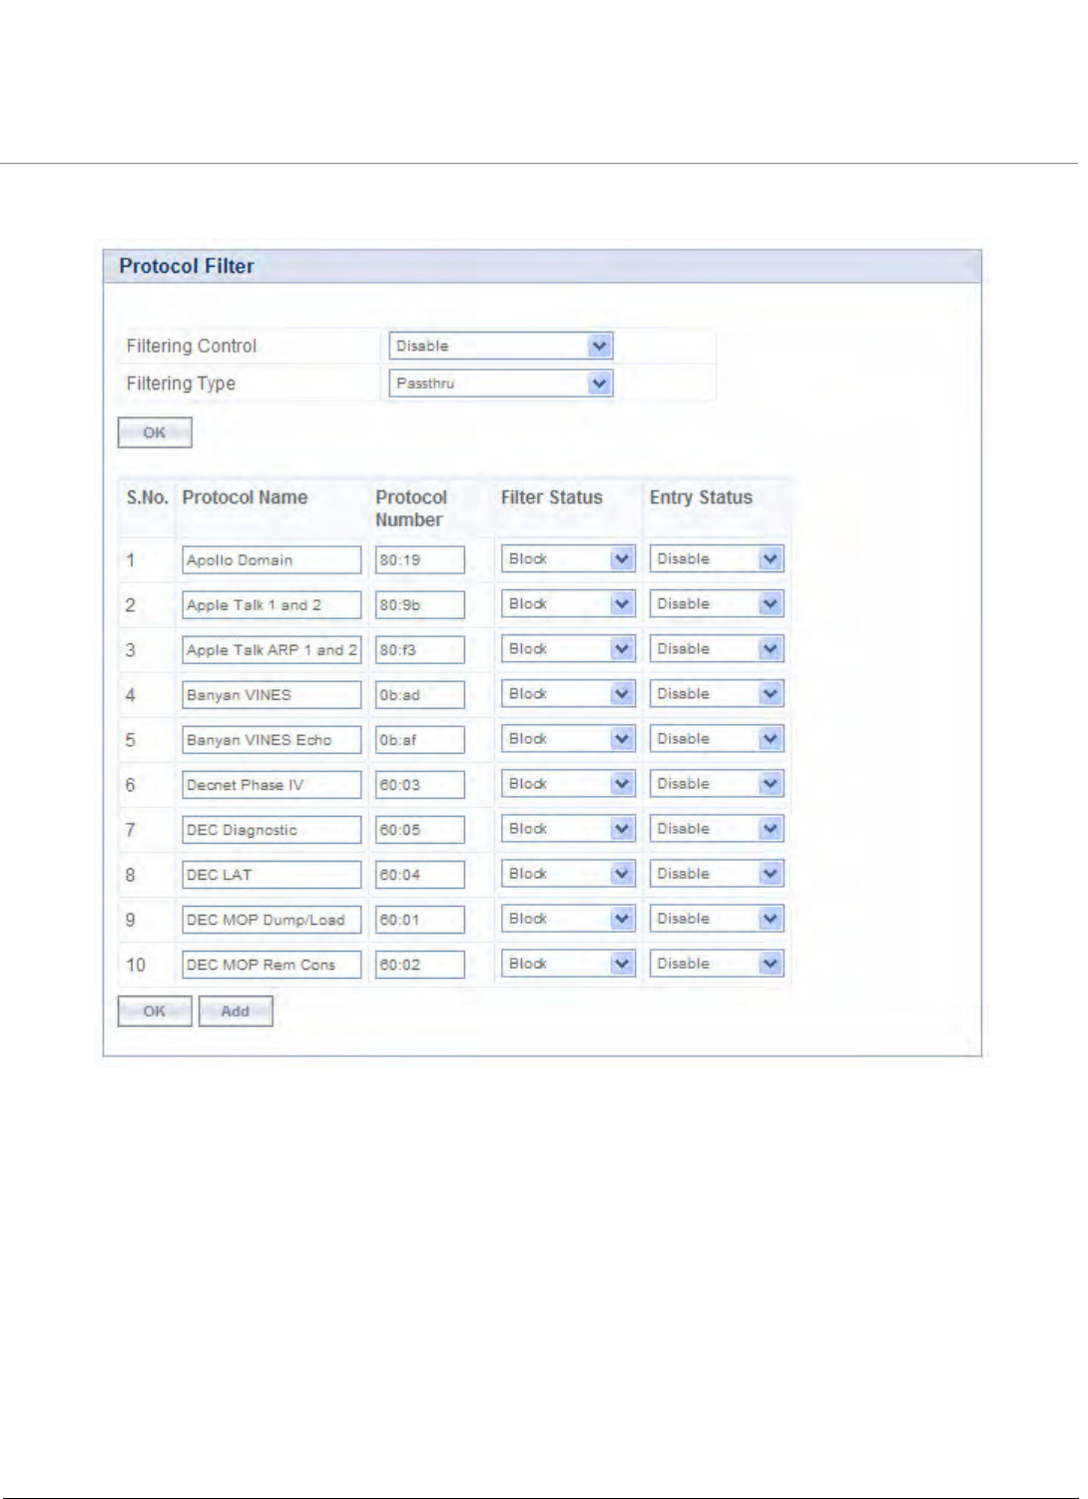Screen dimensions: 1088x1499
Task: Open Entry Status dropdown for Banyan VINES Echo
Action: pyautogui.click(x=717, y=739)
